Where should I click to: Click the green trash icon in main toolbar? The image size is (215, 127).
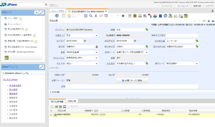point(186,16)
